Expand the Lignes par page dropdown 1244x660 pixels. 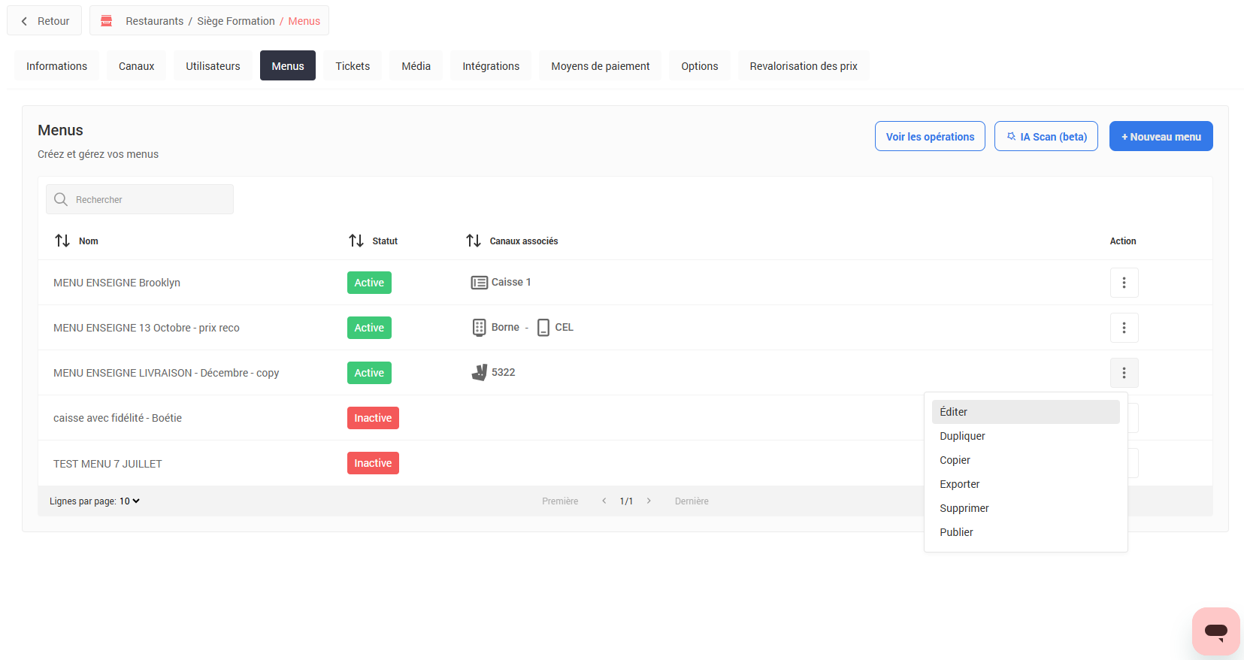click(x=130, y=501)
